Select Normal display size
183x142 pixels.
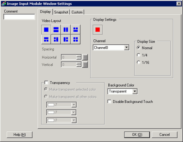coord(139,48)
